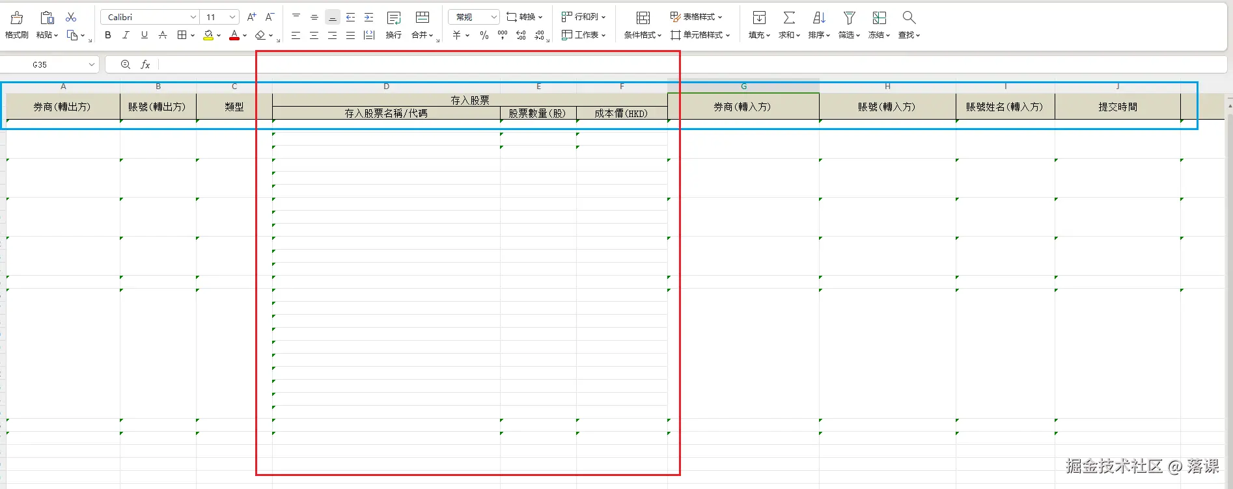
Task: Toggle bold formatting
Action: (x=108, y=35)
